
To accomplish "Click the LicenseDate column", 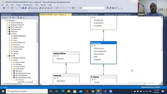I will pyautogui.click(x=98, y=26).
